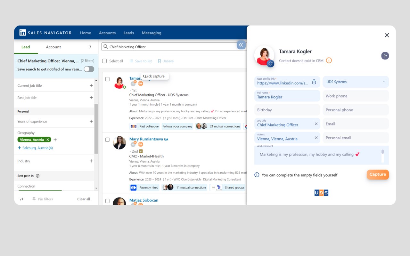Screen dimensions: 410x256
Task: Click Clear all filters
Action: coord(84,199)
